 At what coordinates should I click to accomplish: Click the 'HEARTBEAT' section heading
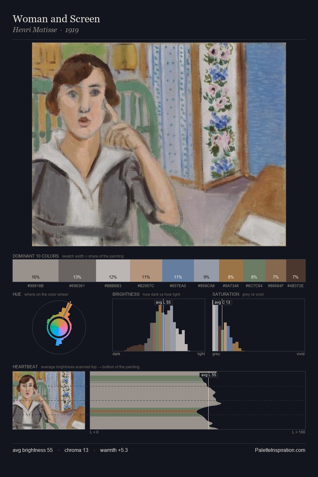click(25, 367)
